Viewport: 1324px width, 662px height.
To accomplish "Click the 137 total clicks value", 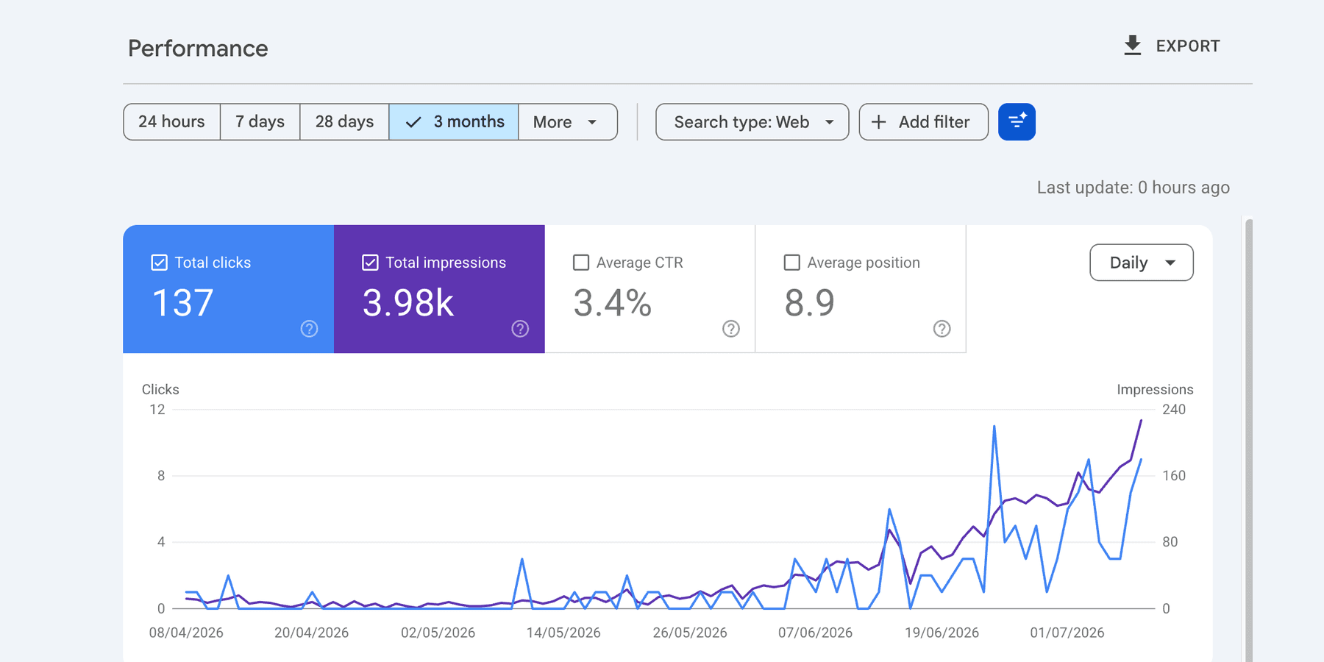I will point(182,303).
